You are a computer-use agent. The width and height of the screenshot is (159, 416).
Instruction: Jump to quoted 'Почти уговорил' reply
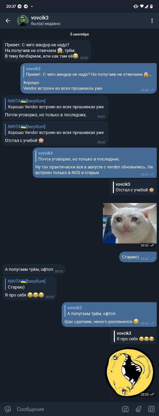click(x=94, y=156)
